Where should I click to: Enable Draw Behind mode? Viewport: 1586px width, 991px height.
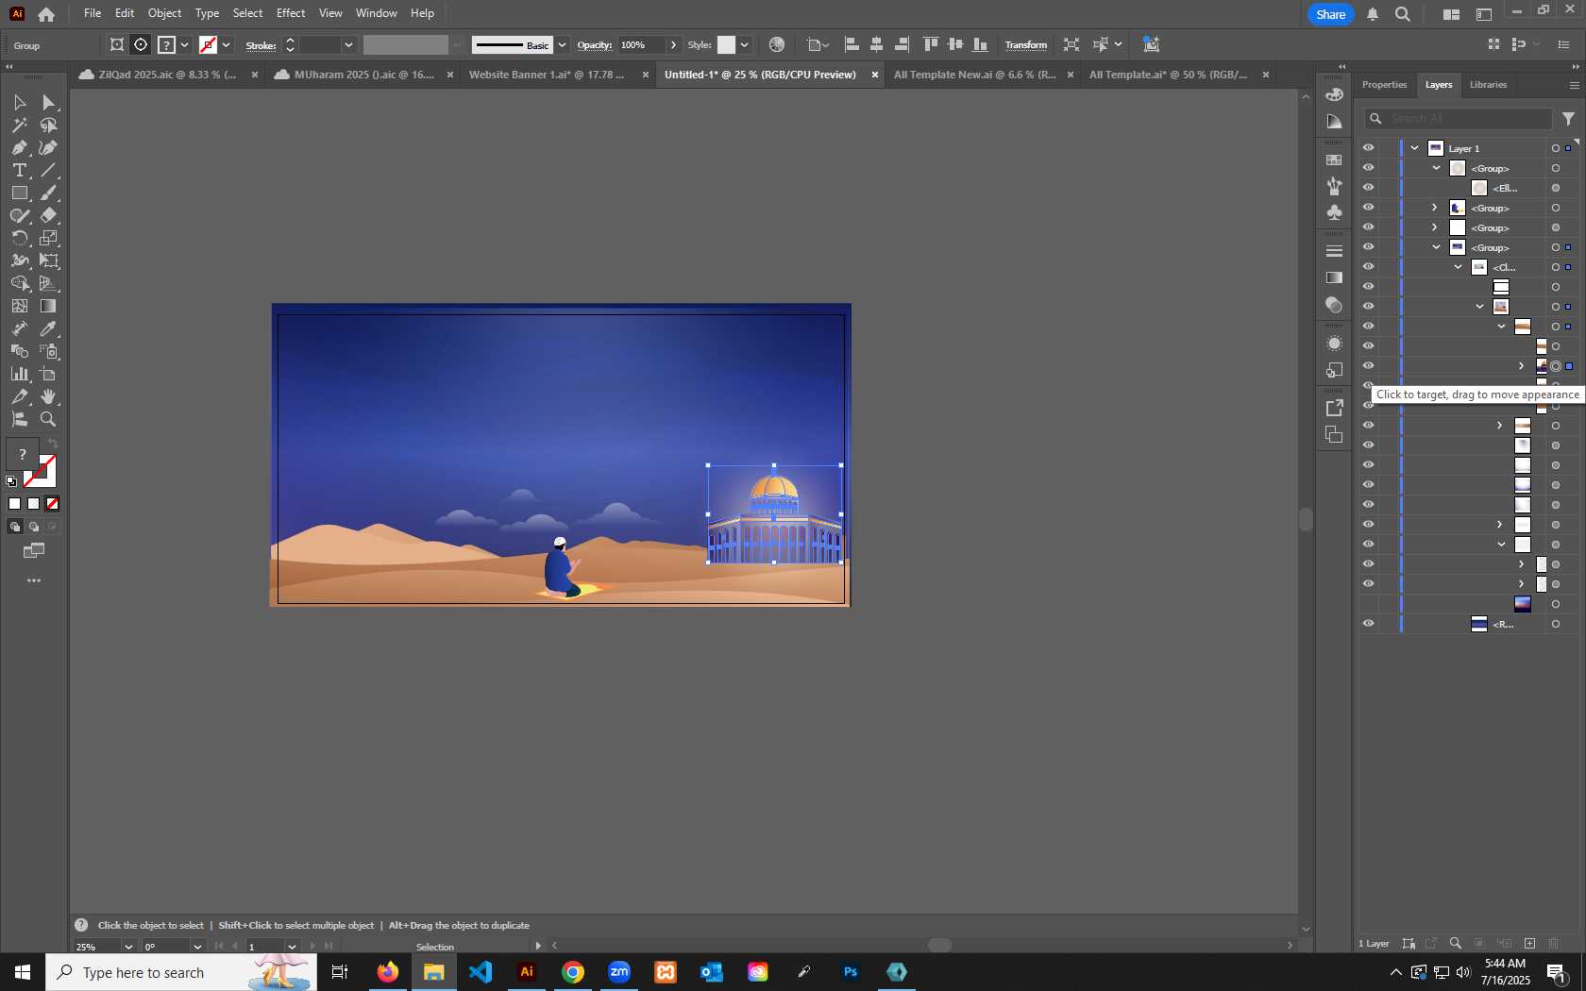click(x=34, y=527)
